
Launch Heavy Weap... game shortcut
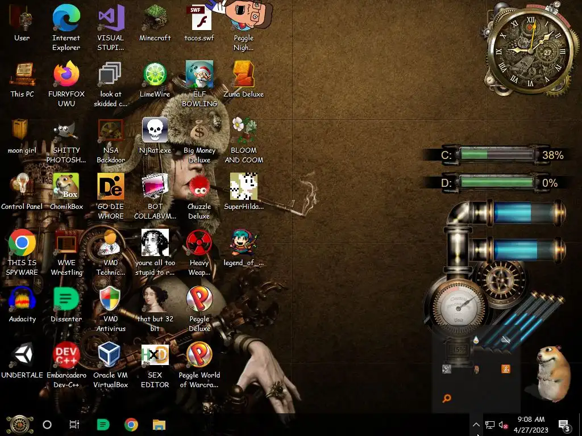[x=199, y=253]
